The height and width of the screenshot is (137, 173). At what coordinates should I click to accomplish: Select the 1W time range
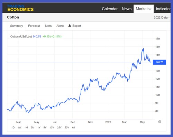pos(19,127)
